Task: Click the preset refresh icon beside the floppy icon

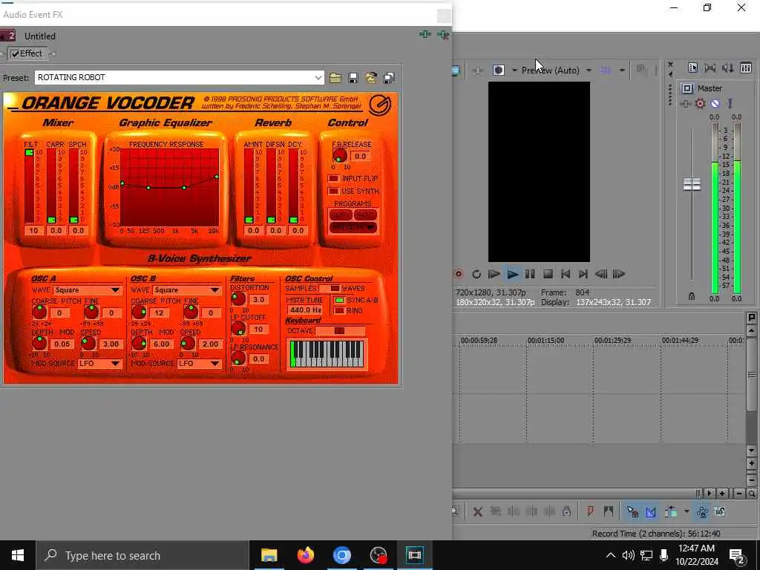Action: click(x=371, y=77)
